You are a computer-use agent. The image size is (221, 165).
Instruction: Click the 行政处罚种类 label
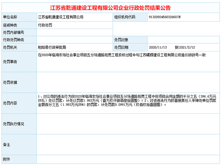pyautogui.click(x=14, y=40)
